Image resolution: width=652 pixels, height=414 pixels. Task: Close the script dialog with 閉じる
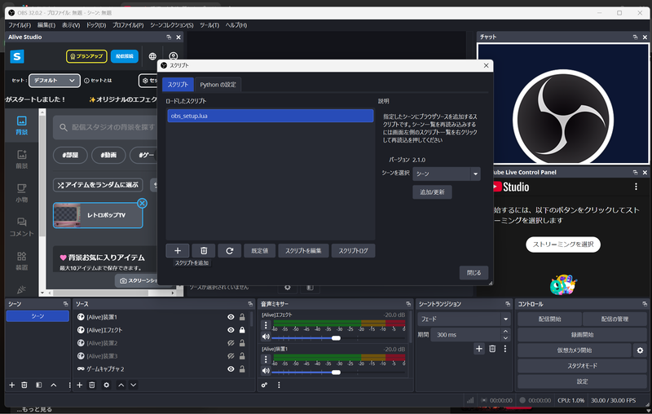tap(474, 273)
